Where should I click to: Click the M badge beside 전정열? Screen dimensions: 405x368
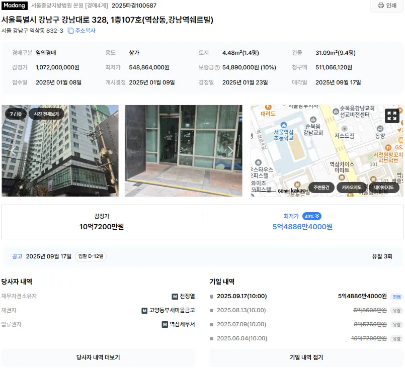pyautogui.click(x=175, y=297)
